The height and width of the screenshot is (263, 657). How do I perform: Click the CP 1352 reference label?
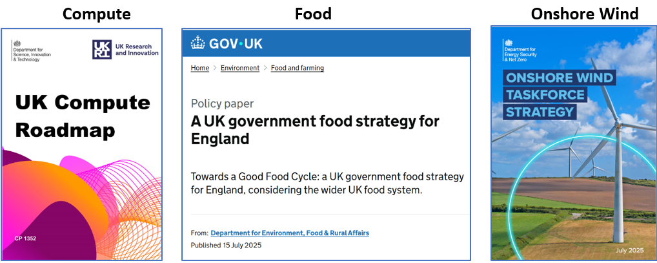(25, 238)
